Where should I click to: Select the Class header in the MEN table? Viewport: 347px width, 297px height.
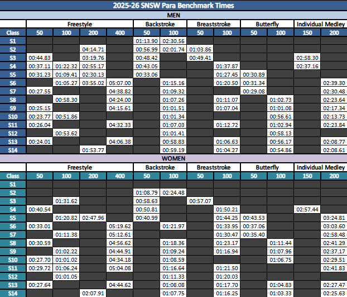[x=13, y=32]
